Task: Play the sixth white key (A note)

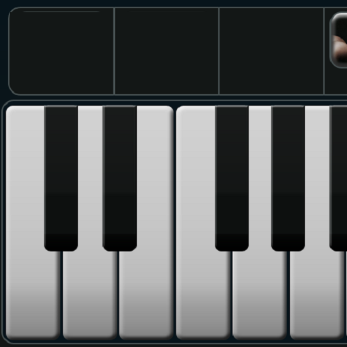Action: 317,293
